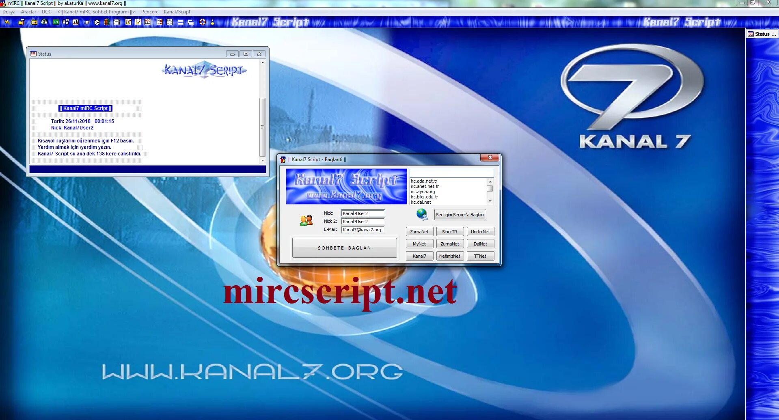This screenshot has width=779, height=420.
Task: Click the globe icon in Baglanti dialog
Action: click(422, 214)
